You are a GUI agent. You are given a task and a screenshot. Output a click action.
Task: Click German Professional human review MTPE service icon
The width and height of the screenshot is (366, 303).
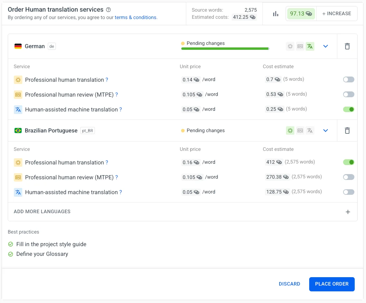[18, 95]
